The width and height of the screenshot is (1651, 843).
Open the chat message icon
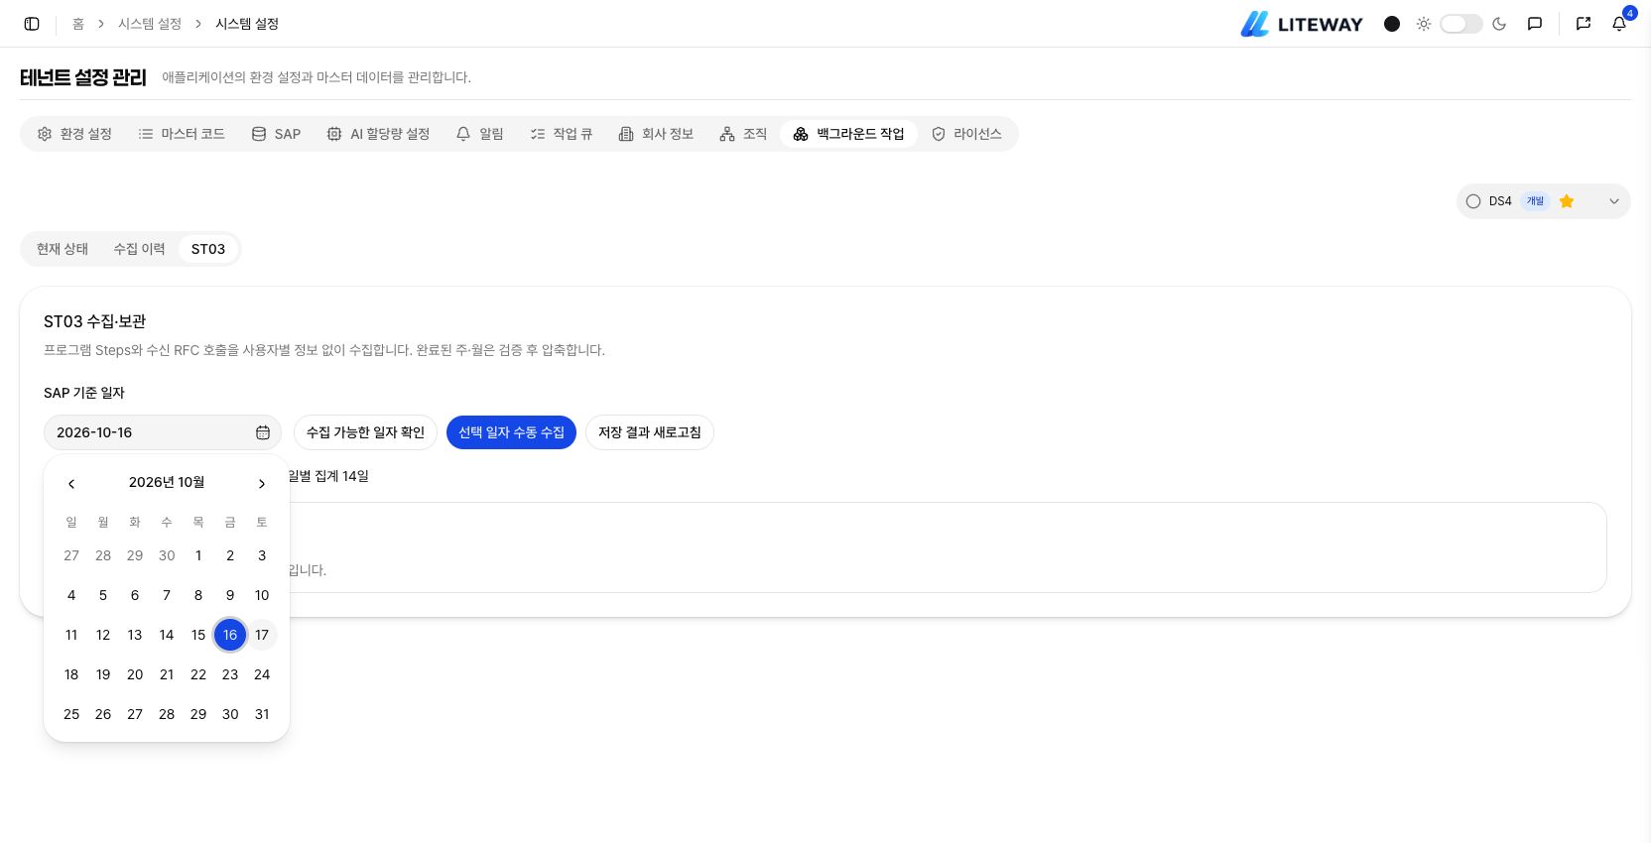[x=1535, y=24]
